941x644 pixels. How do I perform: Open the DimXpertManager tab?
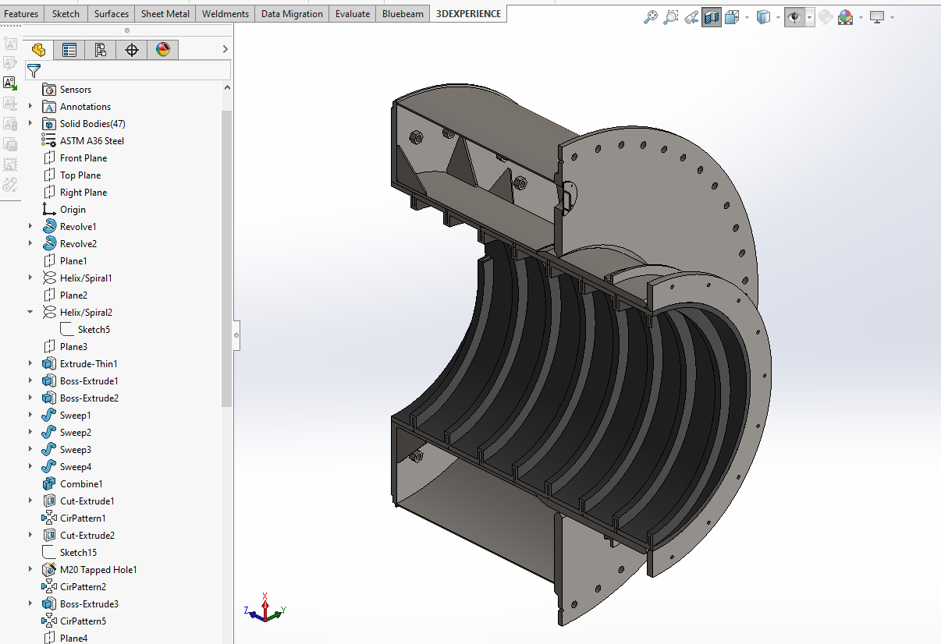[x=132, y=50]
